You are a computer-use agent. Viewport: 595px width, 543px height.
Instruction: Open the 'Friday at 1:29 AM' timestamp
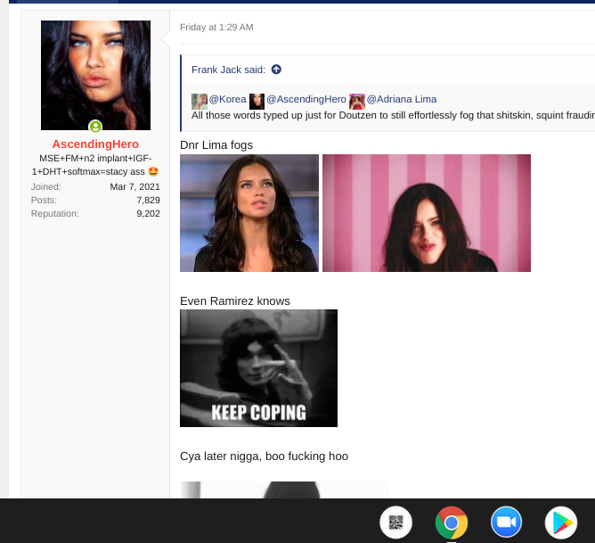[x=216, y=28]
